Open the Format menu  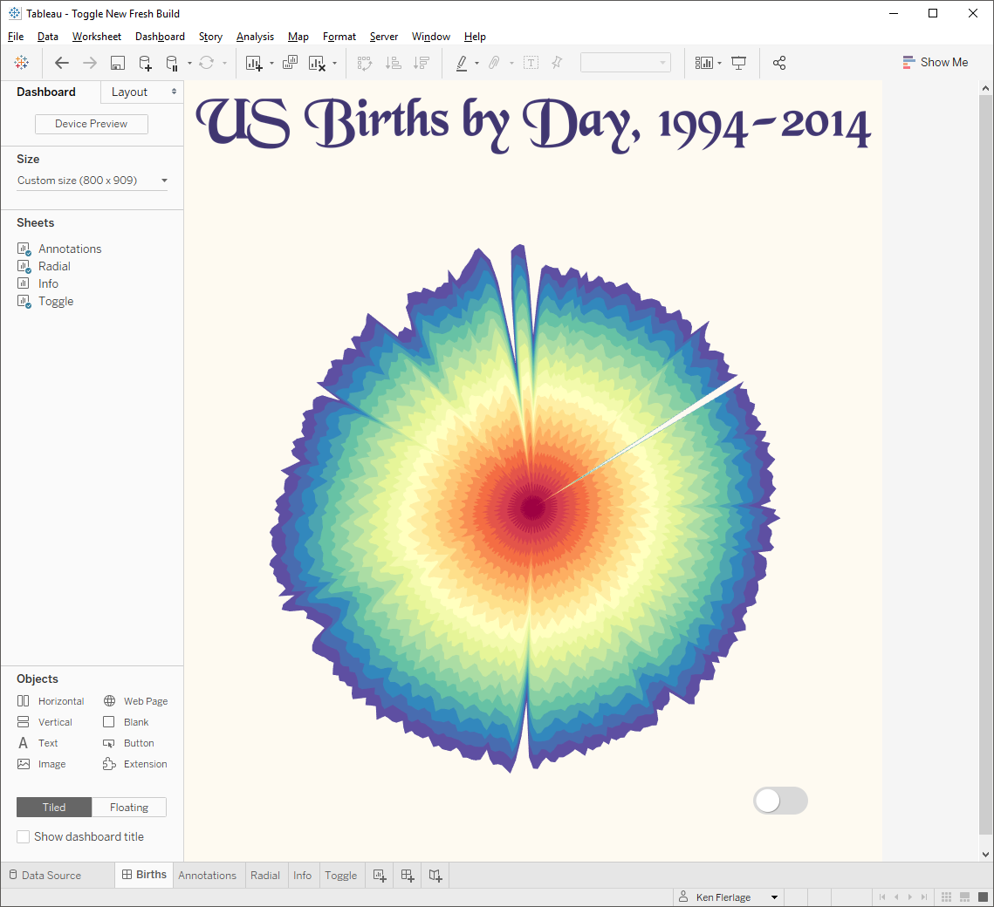point(339,36)
